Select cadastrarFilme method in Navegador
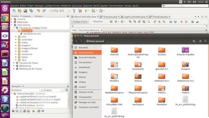209x118 pixels. click(x=38, y=97)
